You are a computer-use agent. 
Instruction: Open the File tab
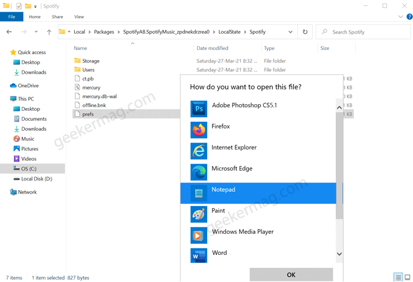click(12, 16)
